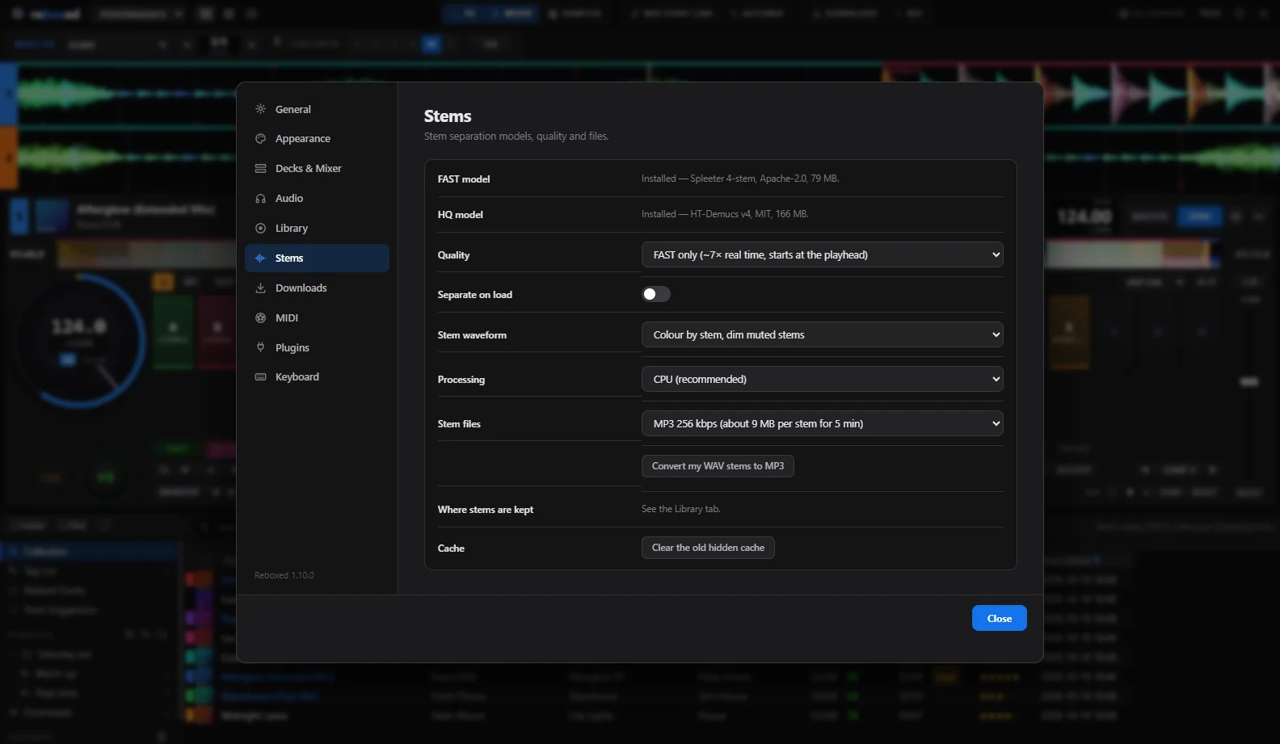1280x744 pixels.
Task: Open the Quality dropdown
Action: coord(822,254)
